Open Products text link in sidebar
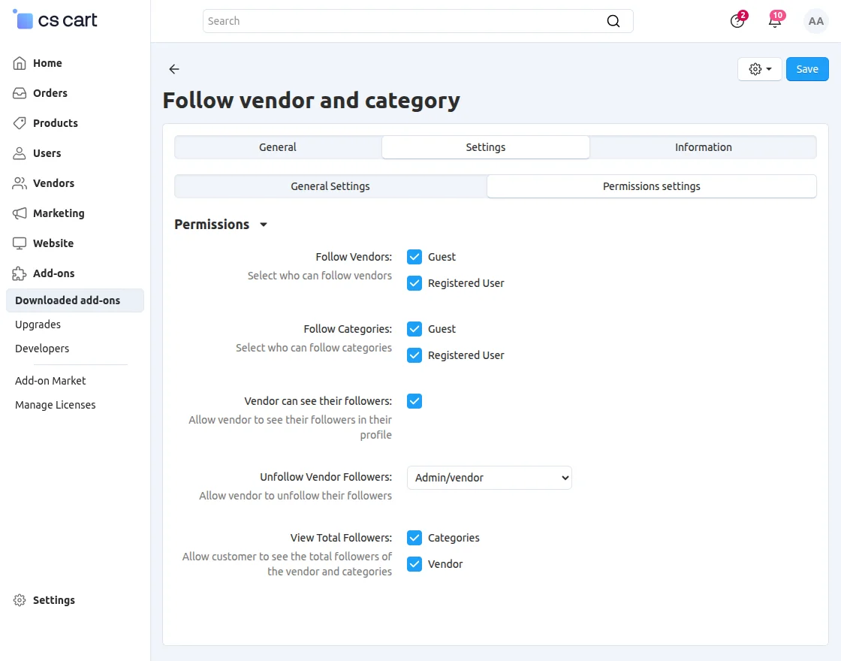The height and width of the screenshot is (661, 841). click(56, 123)
